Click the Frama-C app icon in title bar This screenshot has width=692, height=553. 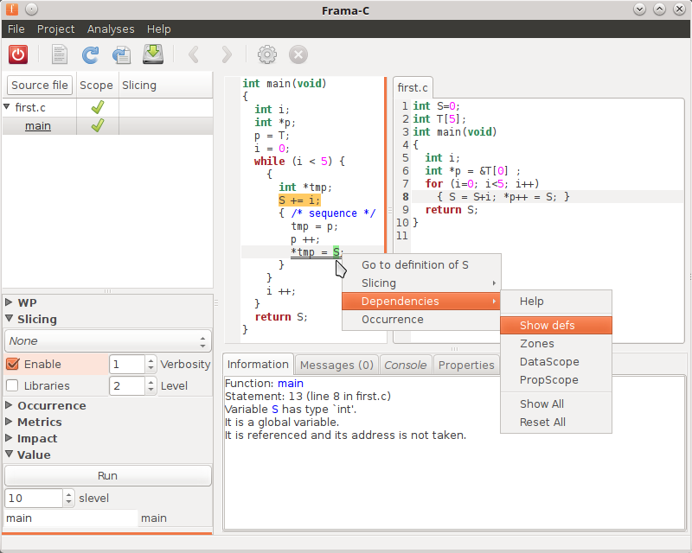tap(12, 9)
